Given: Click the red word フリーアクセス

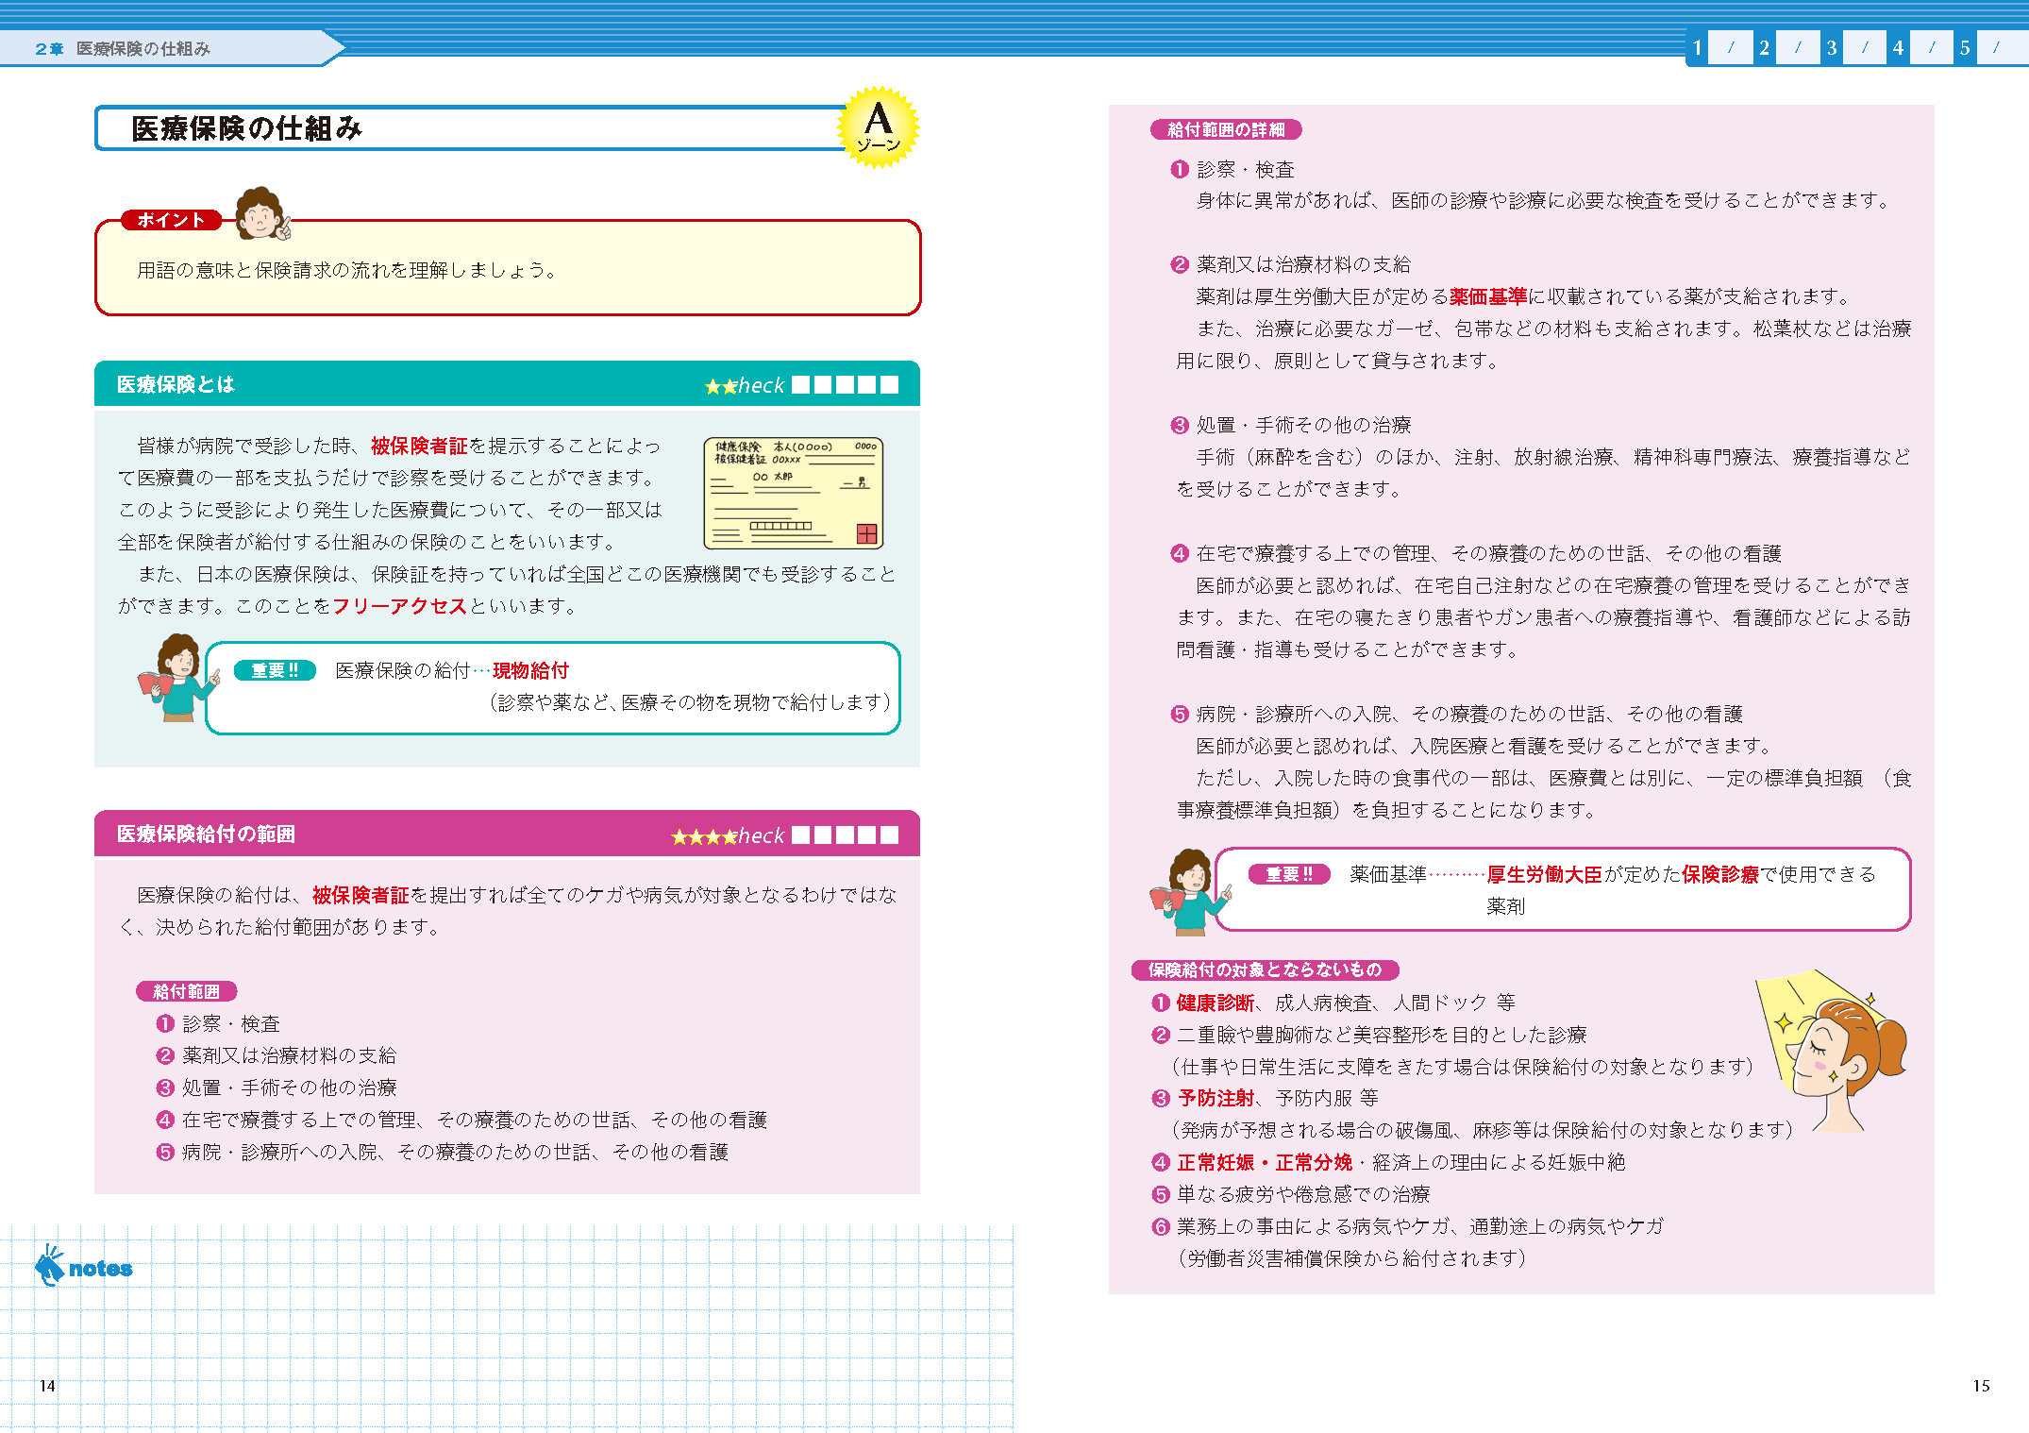Looking at the screenshot, I should tap(400, 606).
